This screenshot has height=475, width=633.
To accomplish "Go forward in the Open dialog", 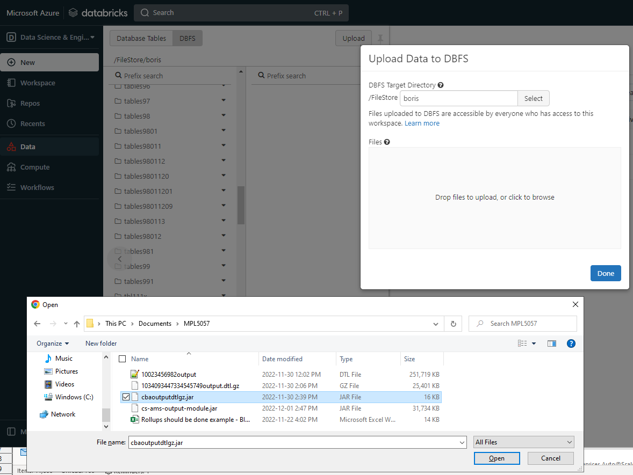I will point(53,324).
